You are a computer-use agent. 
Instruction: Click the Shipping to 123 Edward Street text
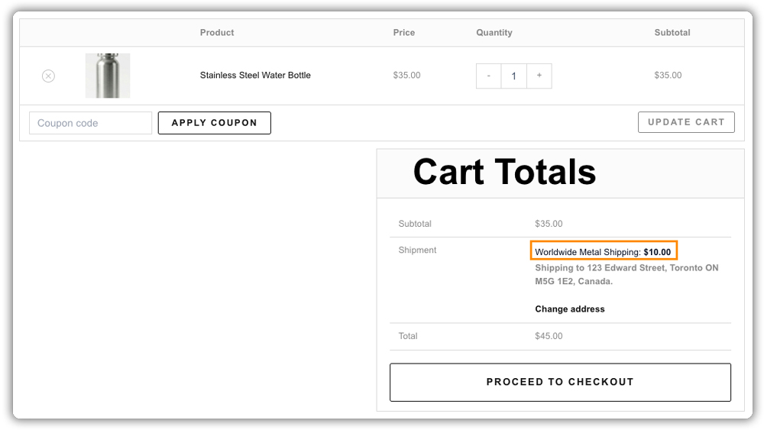[626, 274]
